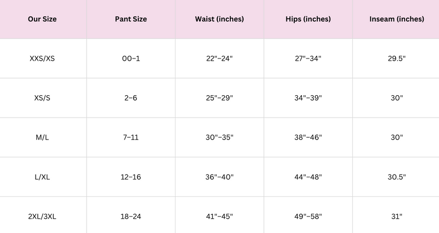
Task: Select the M/L size cell
Action: [42, 137]
